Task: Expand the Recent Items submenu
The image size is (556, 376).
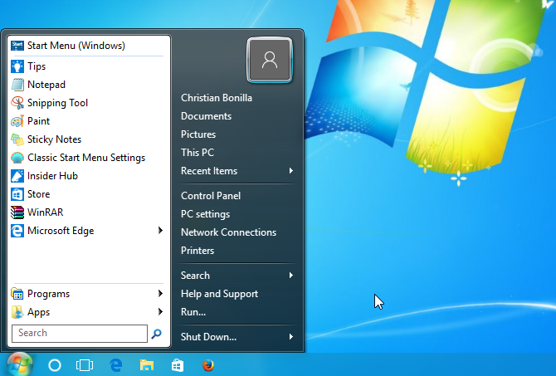Action: 291,171
